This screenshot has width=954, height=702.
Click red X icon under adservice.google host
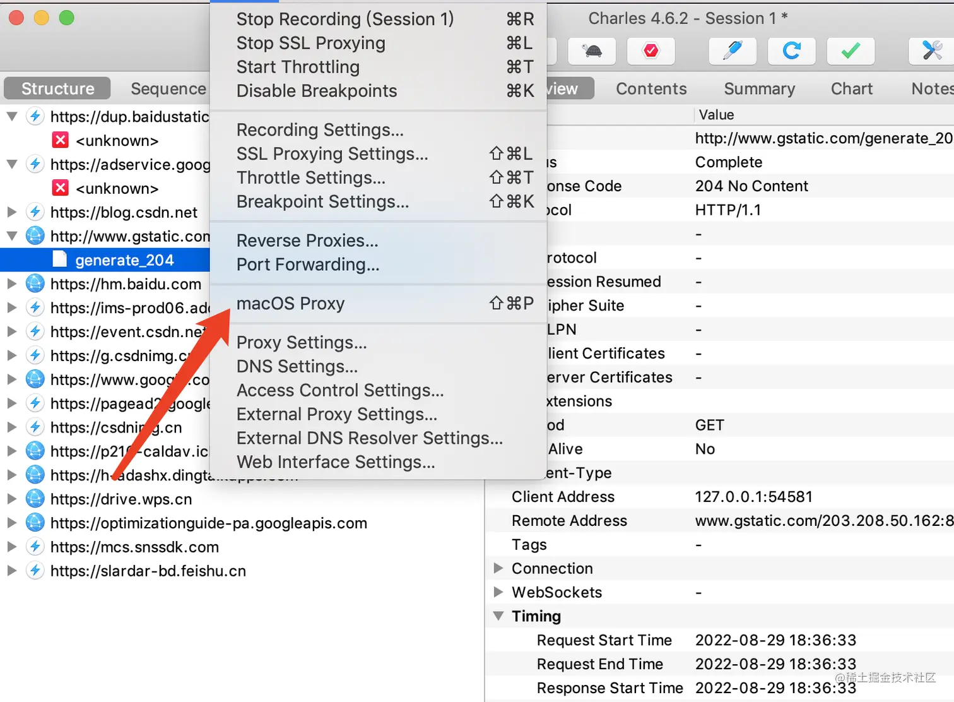coord(61,188)
